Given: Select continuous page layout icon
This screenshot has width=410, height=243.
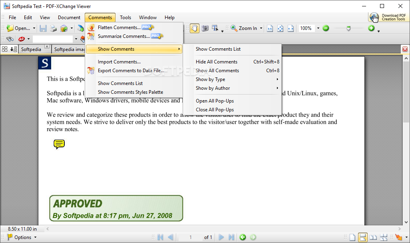Looking at the screenshot, I should [363, 237].
